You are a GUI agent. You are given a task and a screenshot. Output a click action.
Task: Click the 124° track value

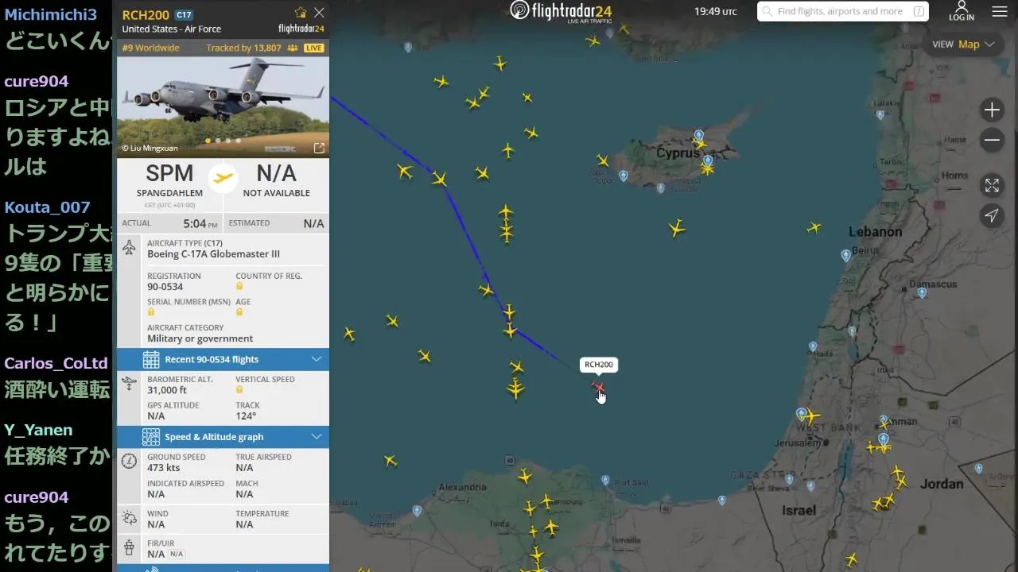coord(246,415)
